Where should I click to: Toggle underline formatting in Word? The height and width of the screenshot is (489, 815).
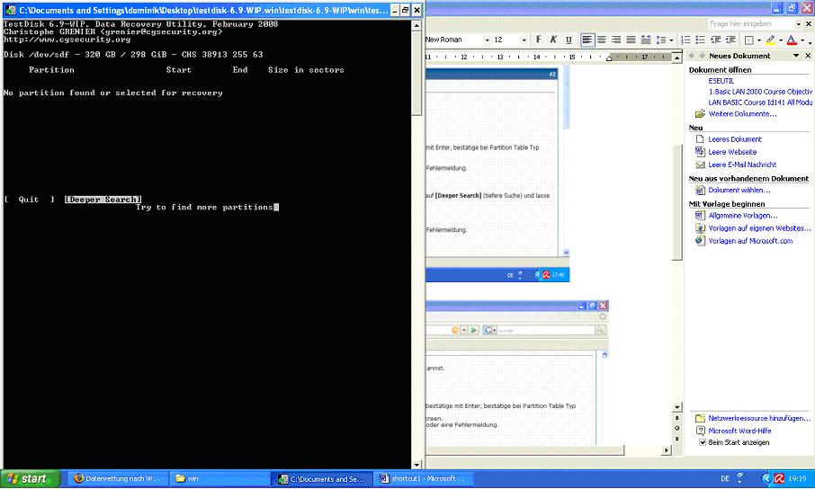[569, 40]
